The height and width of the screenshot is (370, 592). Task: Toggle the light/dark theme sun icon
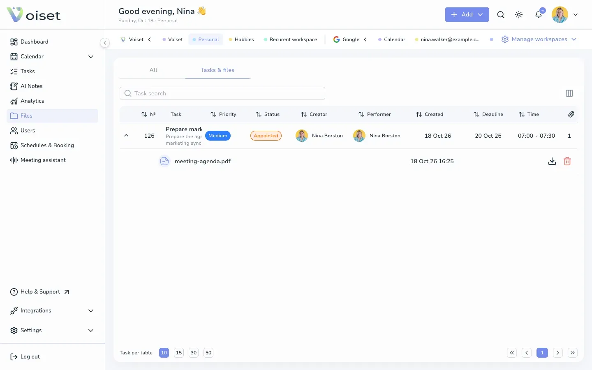click(519, 15)
